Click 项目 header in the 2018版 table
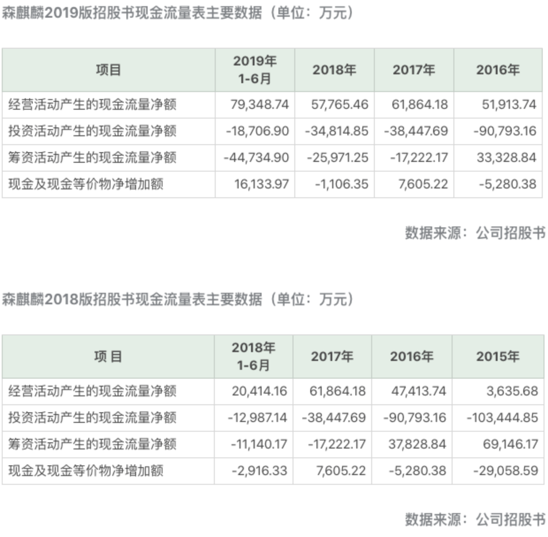The image size is (548, 537). (x=108, y=357)
